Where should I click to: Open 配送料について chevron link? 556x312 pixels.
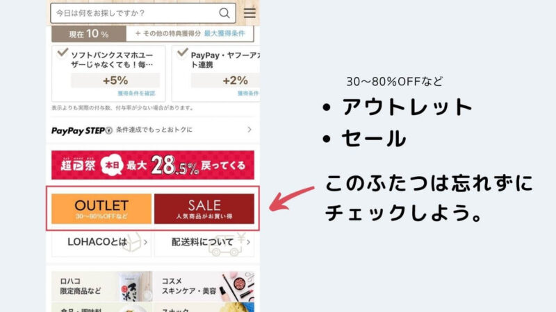pos(248,242)
